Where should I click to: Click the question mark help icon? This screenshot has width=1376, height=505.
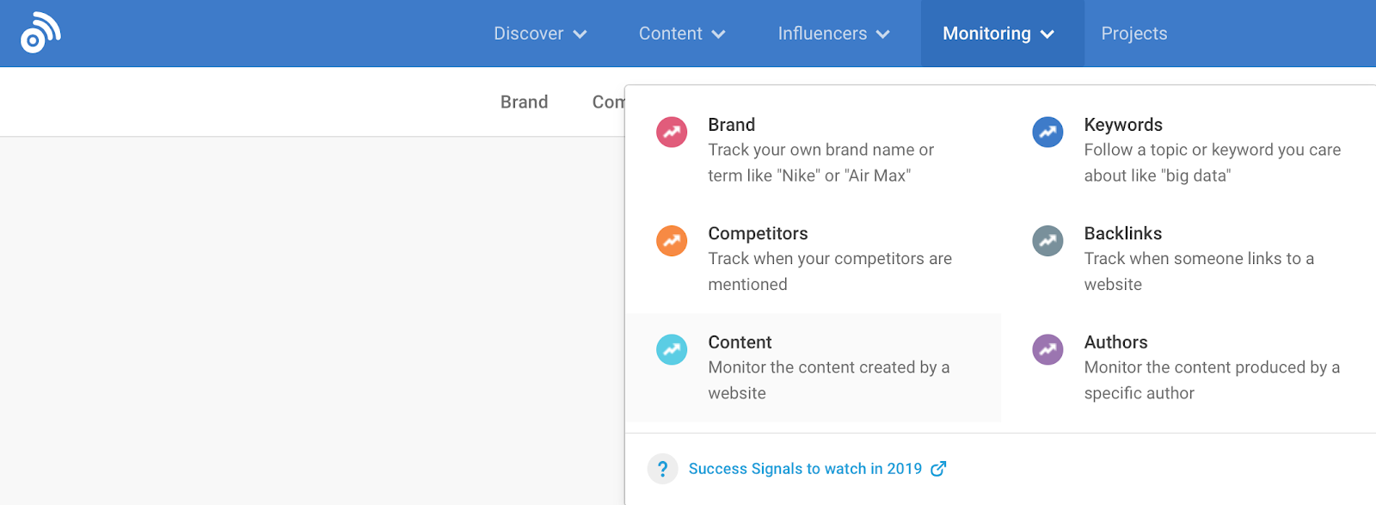click(662, 469)
